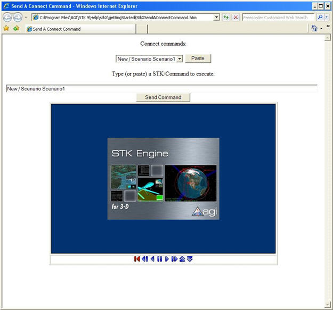Click the browser Refresh icon
The width and height of the screenshot is (333, 310).
(226, 17)
